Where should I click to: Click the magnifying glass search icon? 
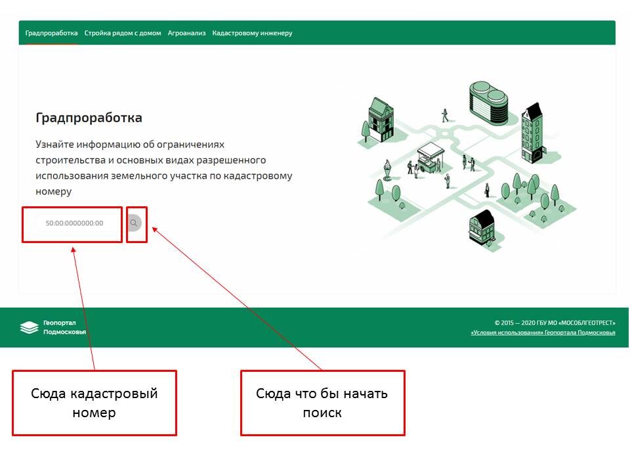(136, 223)
